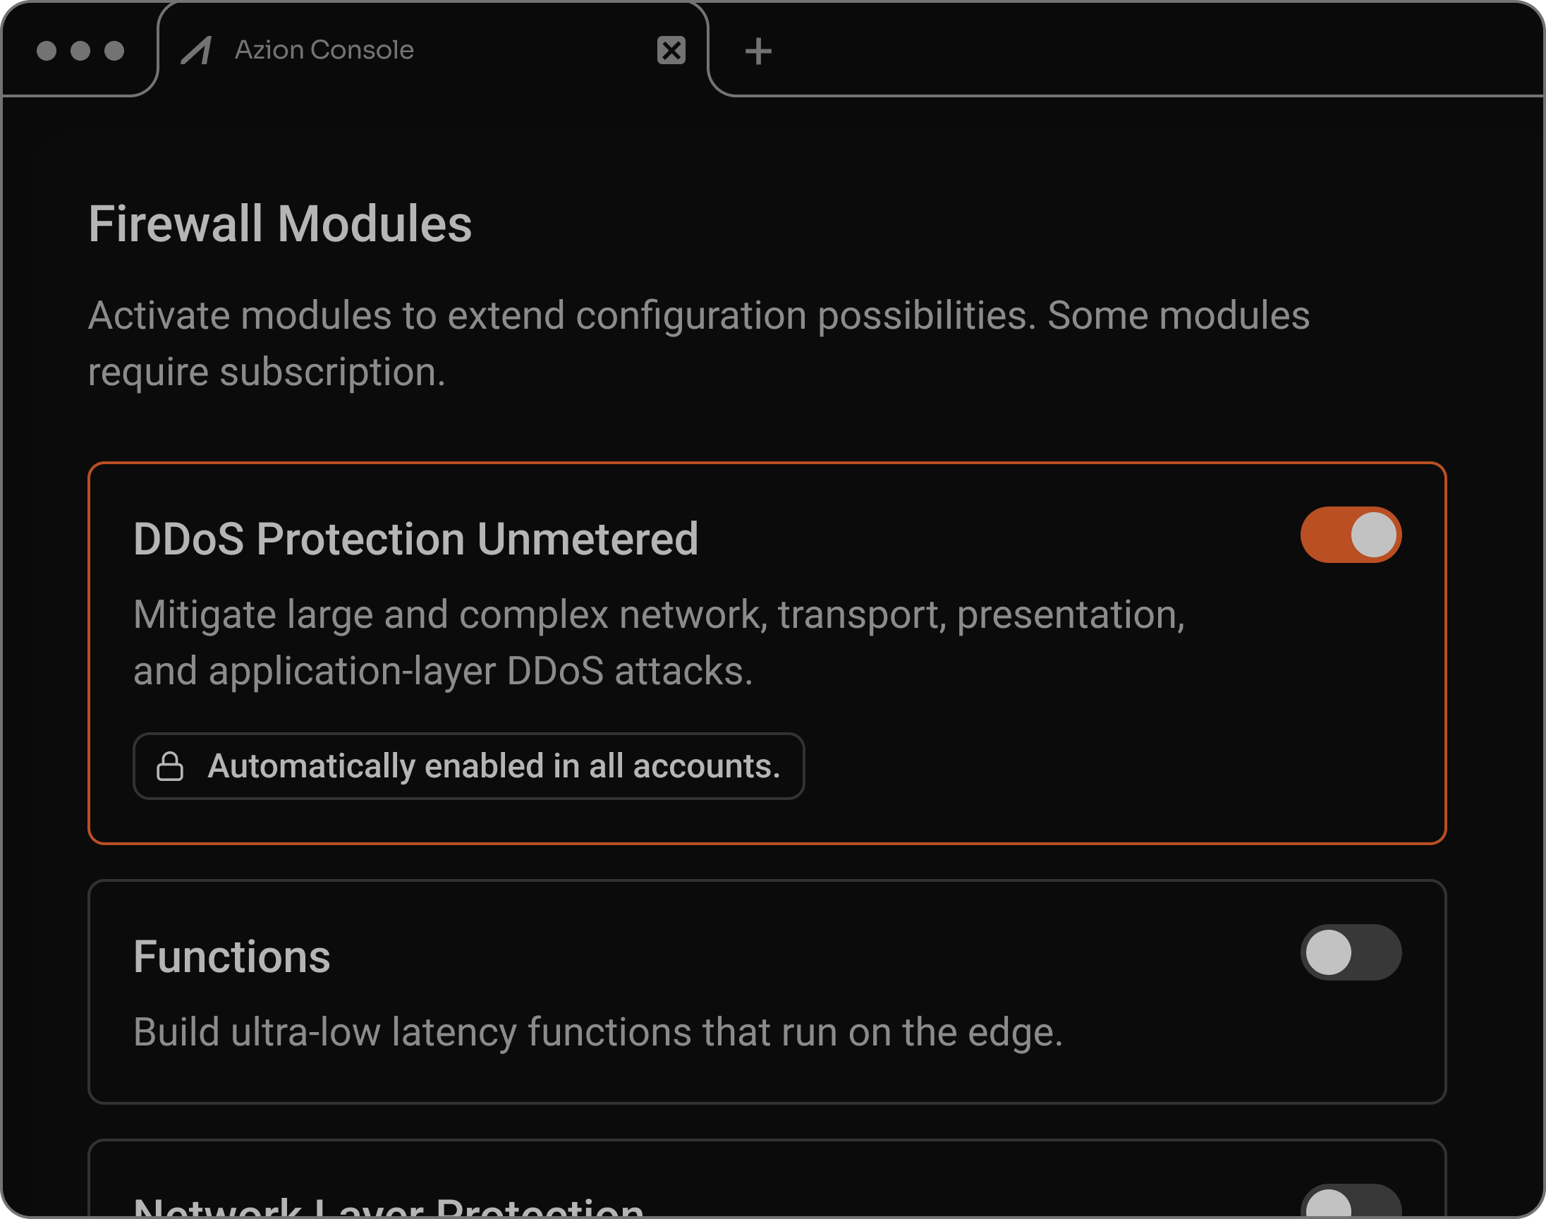
Task: Click the Automatically enabled in all accounts badge
Action: (468, 766)
